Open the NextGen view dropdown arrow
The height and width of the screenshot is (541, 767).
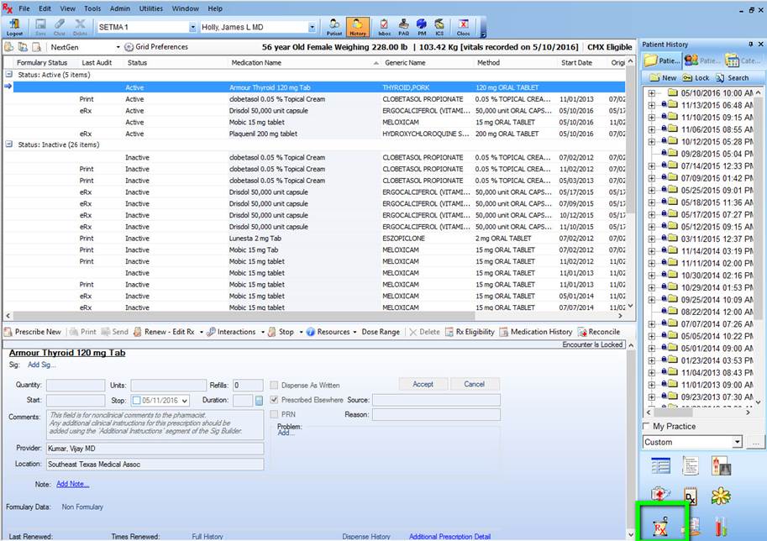pyautogui.click(x=118, y=47)
